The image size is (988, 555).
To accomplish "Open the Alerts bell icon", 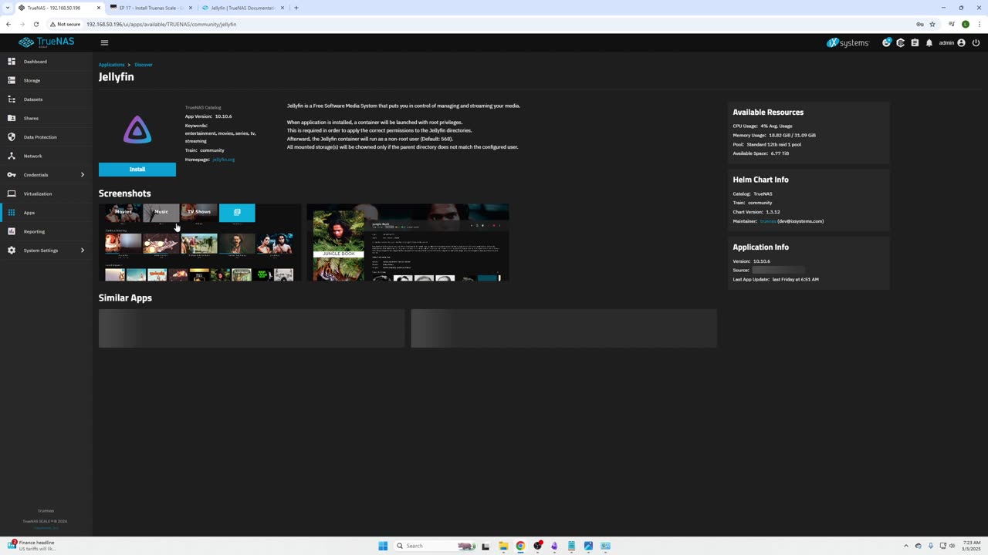I will [929, 43].
